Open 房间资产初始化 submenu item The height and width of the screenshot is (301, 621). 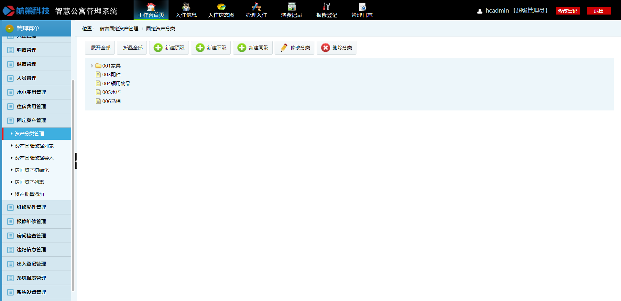click(32, 170)
